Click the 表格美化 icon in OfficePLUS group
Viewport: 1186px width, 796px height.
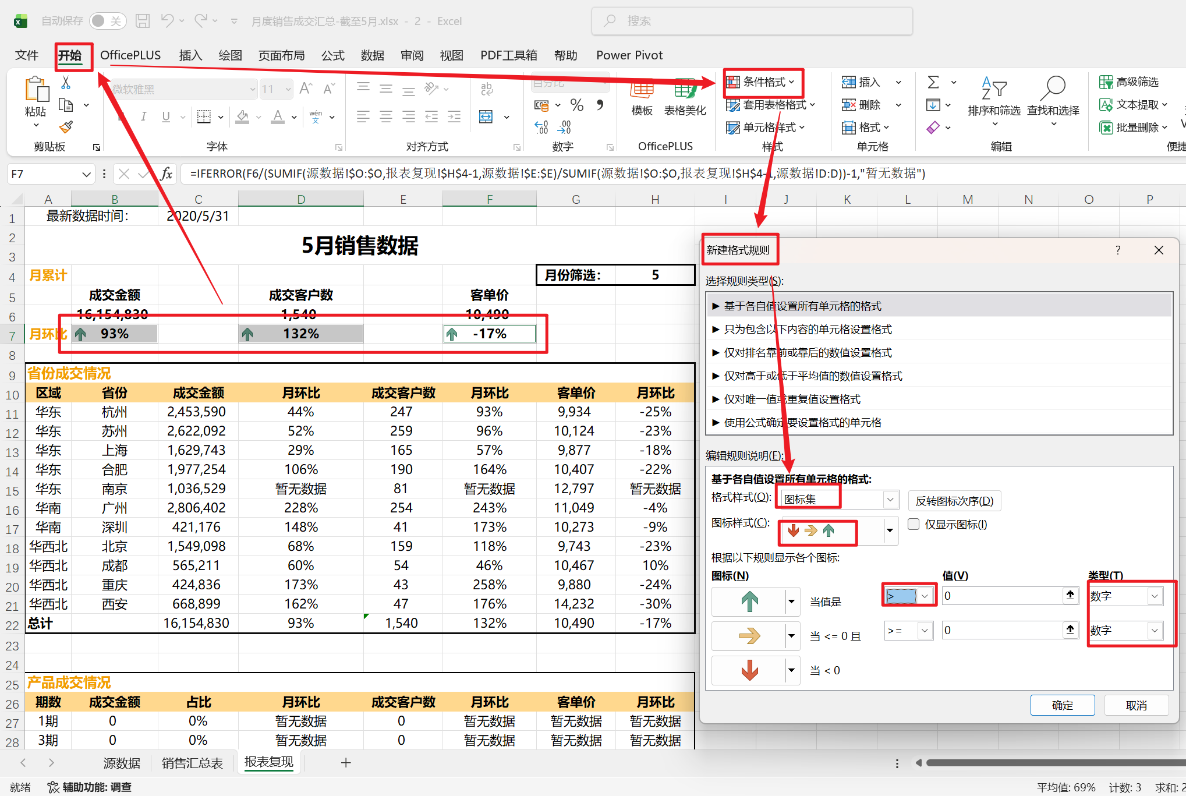[685, 99]
